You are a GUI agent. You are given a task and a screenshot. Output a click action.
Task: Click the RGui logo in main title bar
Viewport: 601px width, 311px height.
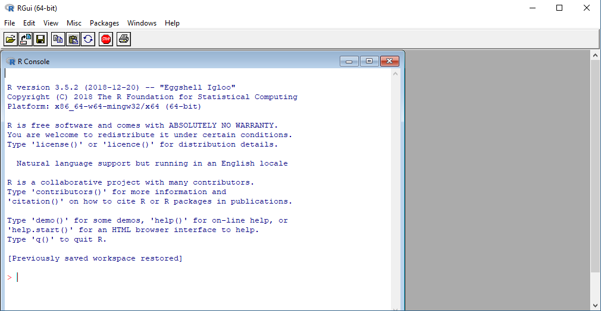coord(9,8)
